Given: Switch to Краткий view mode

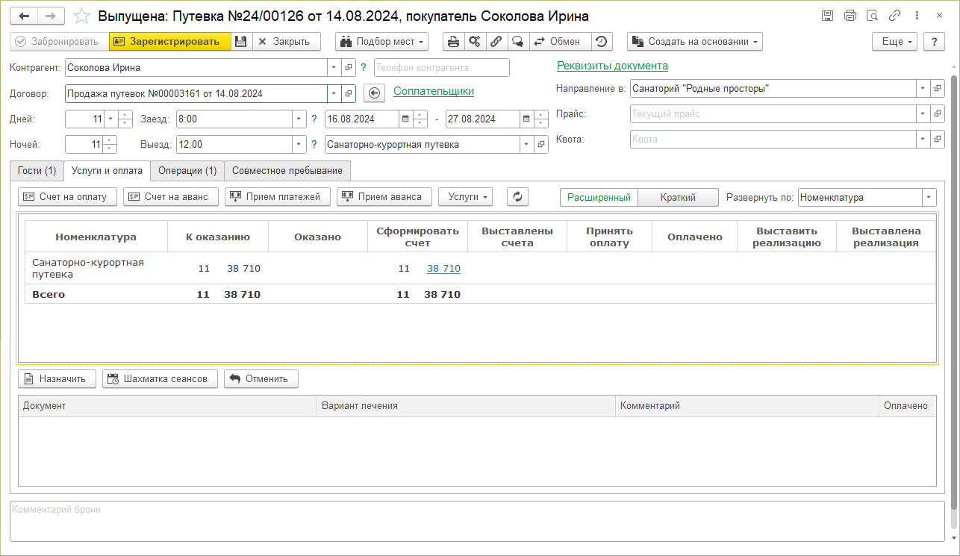Looking at the screenshot, I should click(678, 197).
